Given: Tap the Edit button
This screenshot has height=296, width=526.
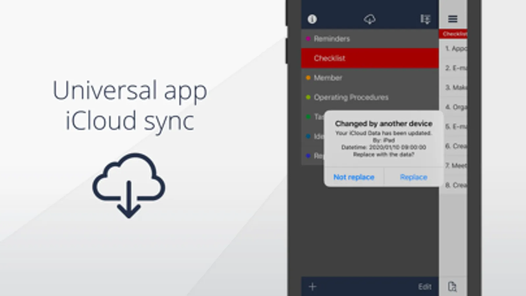Looking at the screenshot, I should (x=425, y=286).
